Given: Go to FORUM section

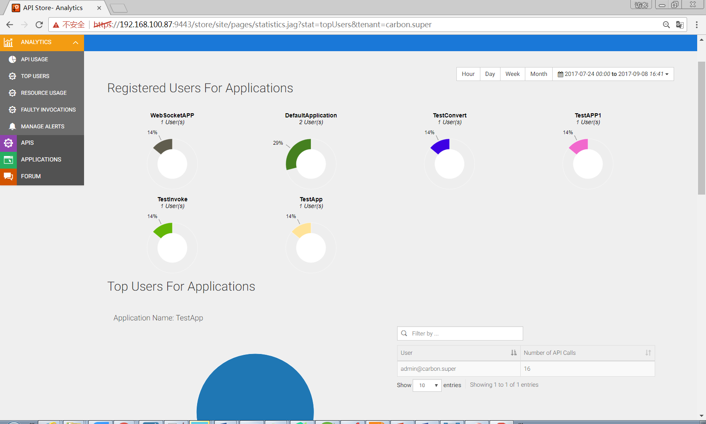Looking at the screenshot, I should click(31, 176).
